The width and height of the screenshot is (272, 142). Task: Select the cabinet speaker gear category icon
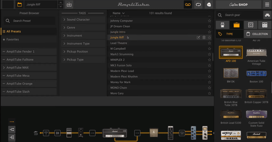[251, 25]
